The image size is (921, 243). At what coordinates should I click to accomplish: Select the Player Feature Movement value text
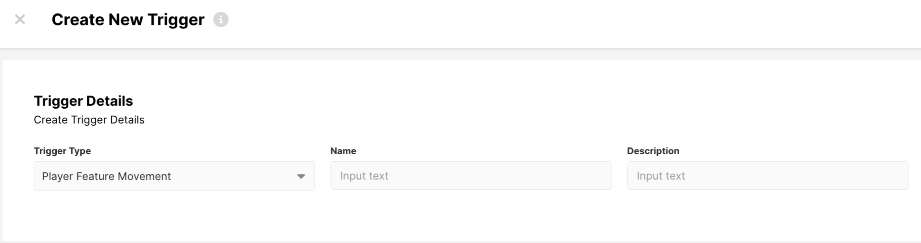pyautogui.click(x=106, y=176)
